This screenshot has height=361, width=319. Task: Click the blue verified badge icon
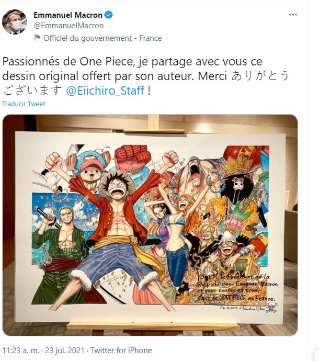click(x=108, y=15)
